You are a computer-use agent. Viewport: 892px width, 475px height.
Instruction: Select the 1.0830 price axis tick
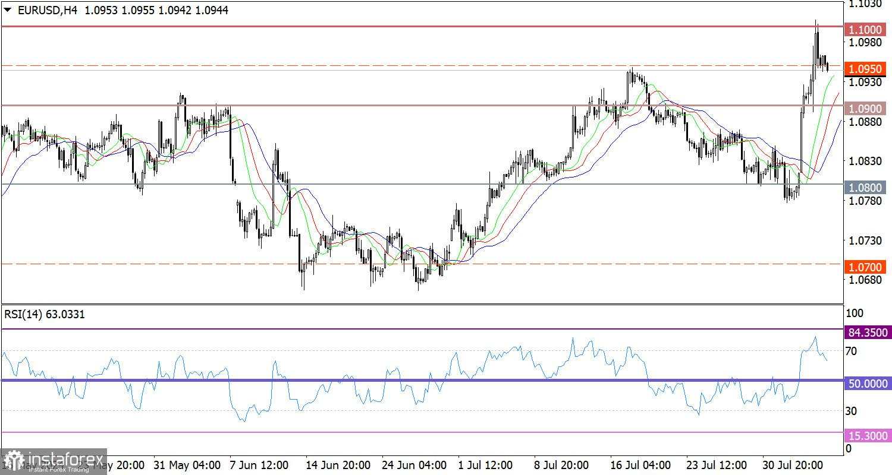pos(865,161)
